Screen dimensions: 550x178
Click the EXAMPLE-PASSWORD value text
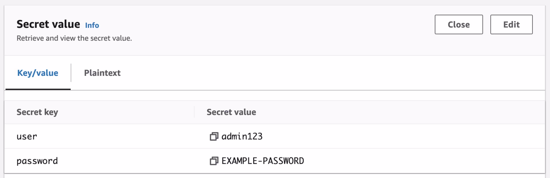[x=262, y=161]
